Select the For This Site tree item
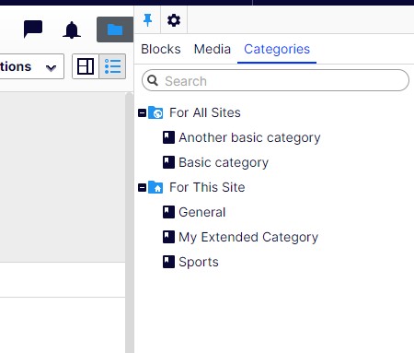The image size is (414, 353). coord(207,187)
